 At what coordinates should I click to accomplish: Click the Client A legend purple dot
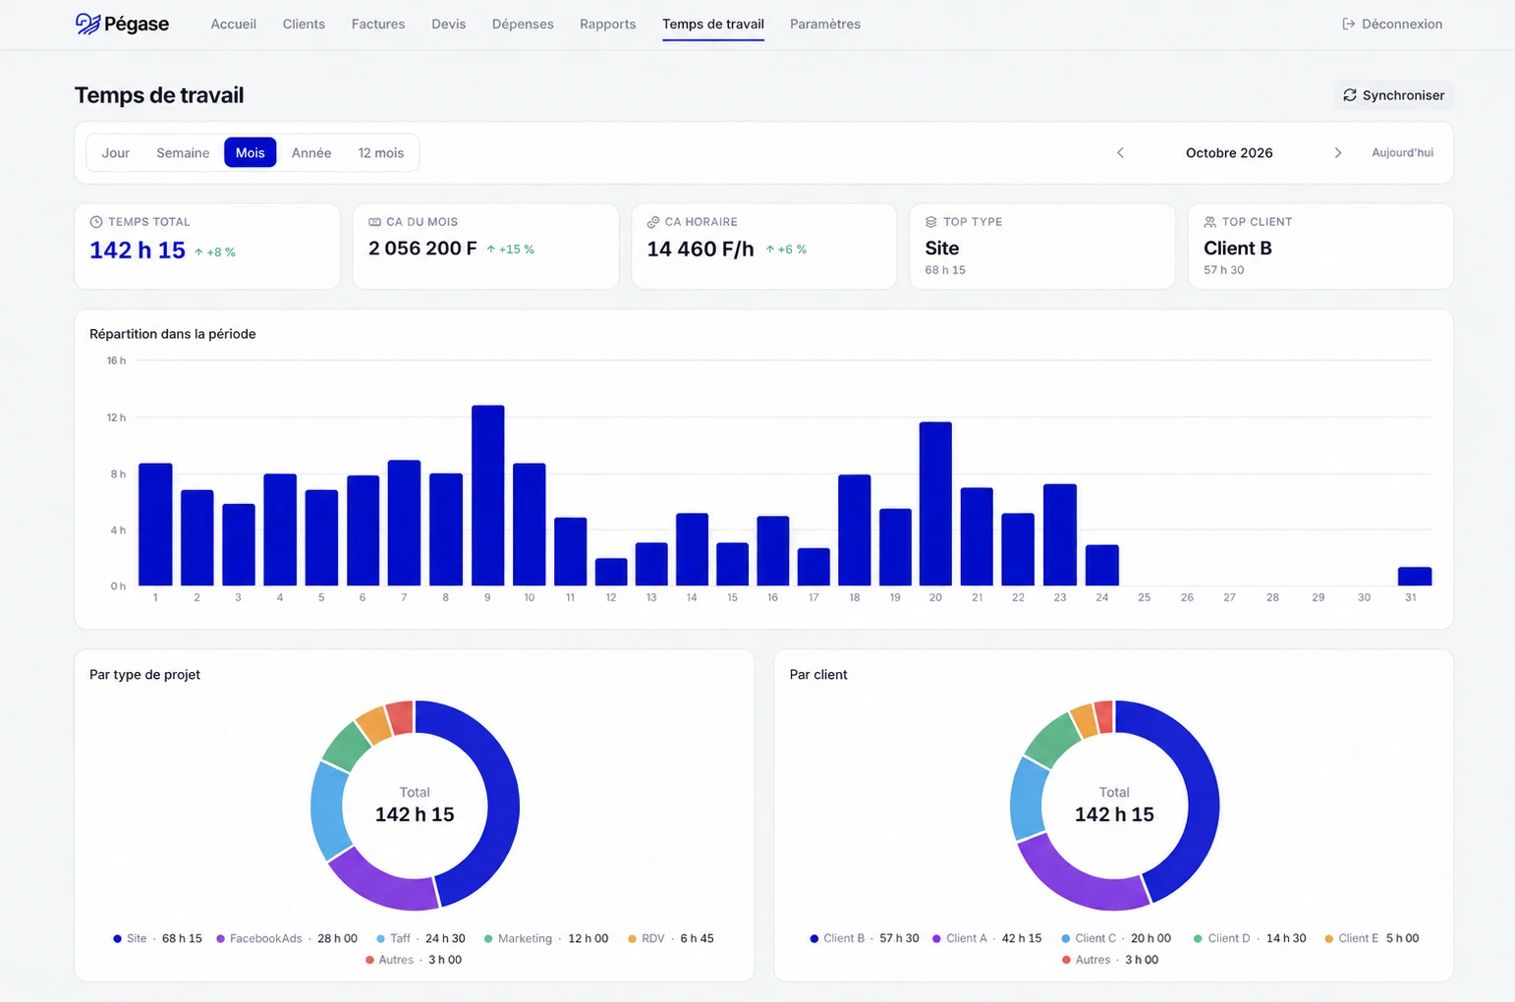click(937, 939)
